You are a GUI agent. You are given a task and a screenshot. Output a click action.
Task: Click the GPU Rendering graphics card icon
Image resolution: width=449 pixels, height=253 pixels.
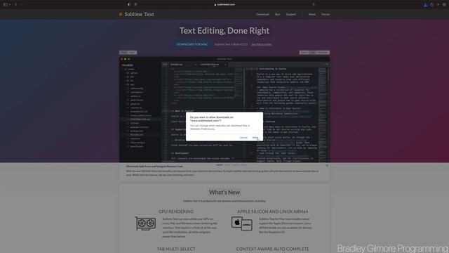point(145,223)
